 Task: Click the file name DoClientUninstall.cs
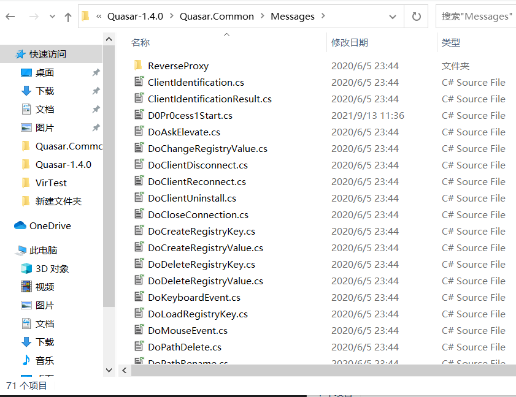(x=192, y=198)
